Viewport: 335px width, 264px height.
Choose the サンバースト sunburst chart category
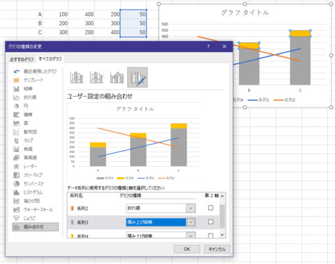click(x=28, y=183)
